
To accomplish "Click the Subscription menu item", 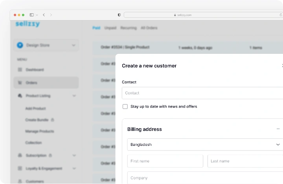I will [x=36, y=155].
